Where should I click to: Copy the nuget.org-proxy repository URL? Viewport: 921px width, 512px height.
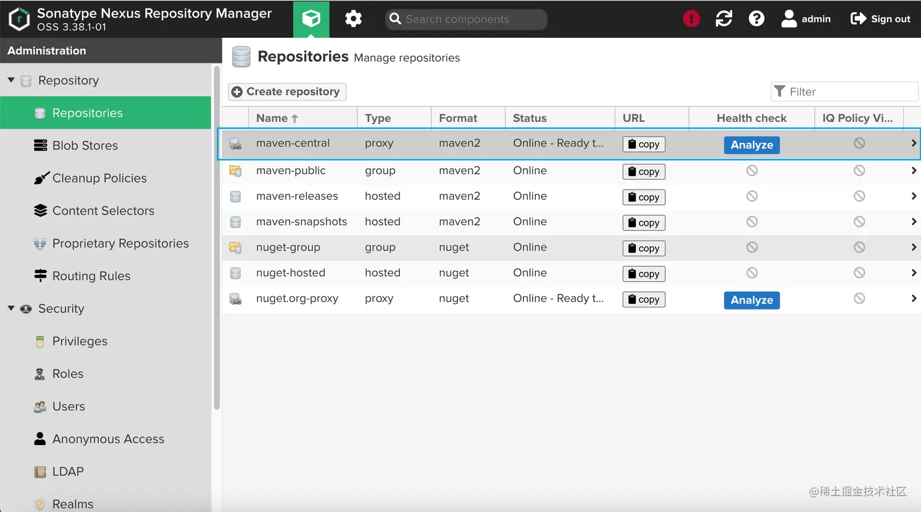[644, 300]
